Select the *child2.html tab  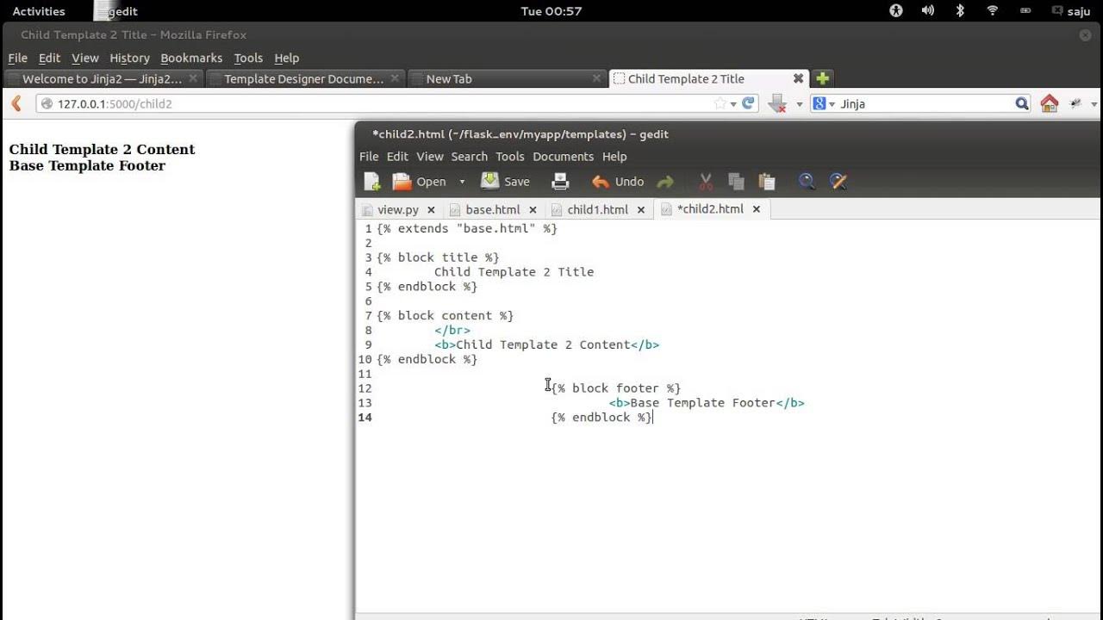(x=710, y=209)
